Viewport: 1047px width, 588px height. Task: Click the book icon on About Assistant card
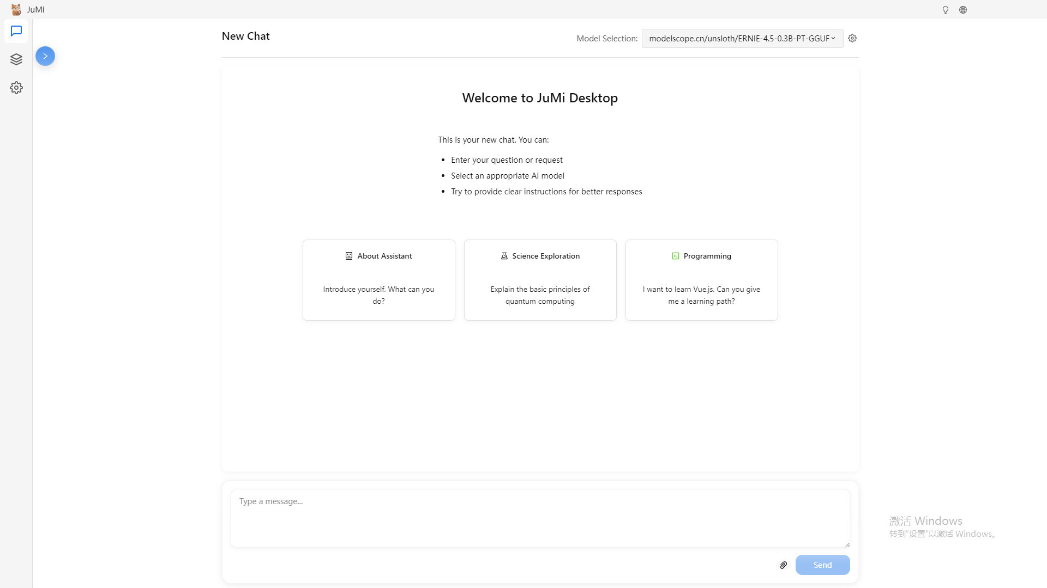(348, 255)
